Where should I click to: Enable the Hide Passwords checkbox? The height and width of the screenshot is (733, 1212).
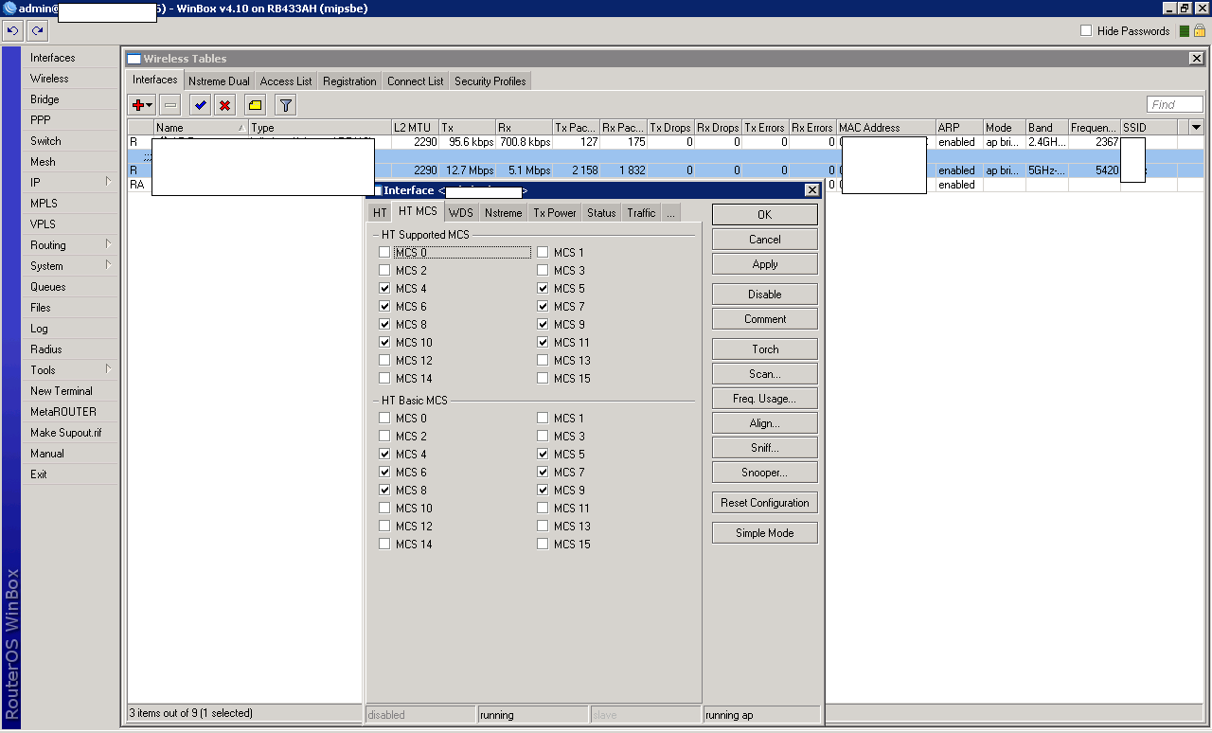[x=1086, y=31]
